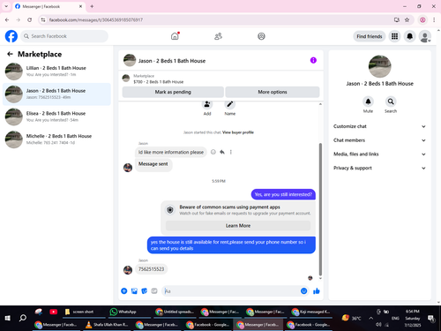
Task: Open the account profile avatar menu
Action: [425, 36]
